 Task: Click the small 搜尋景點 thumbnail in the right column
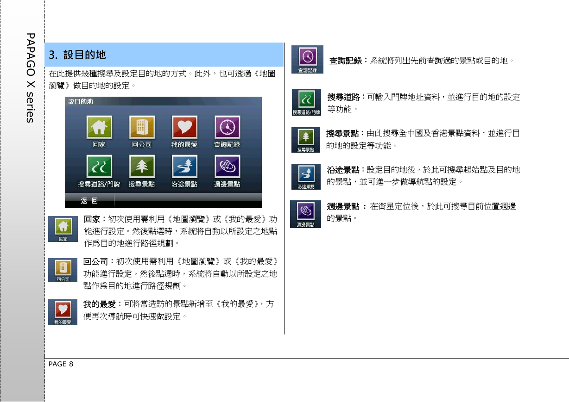coord(306,140)
